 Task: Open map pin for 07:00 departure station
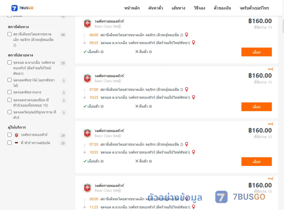186,89
